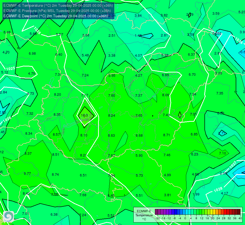Click the 6.37 temperature value
The width and height of the screenshot is (245, 225).
coord(191,55)
